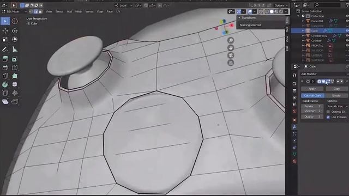Toggle the camera view button
The width and height of the screenshot is (349, 196).
[231, 56]
